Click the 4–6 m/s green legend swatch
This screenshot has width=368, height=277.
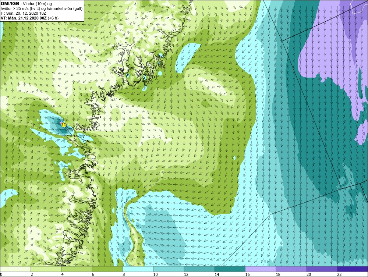tap(77, 269)
